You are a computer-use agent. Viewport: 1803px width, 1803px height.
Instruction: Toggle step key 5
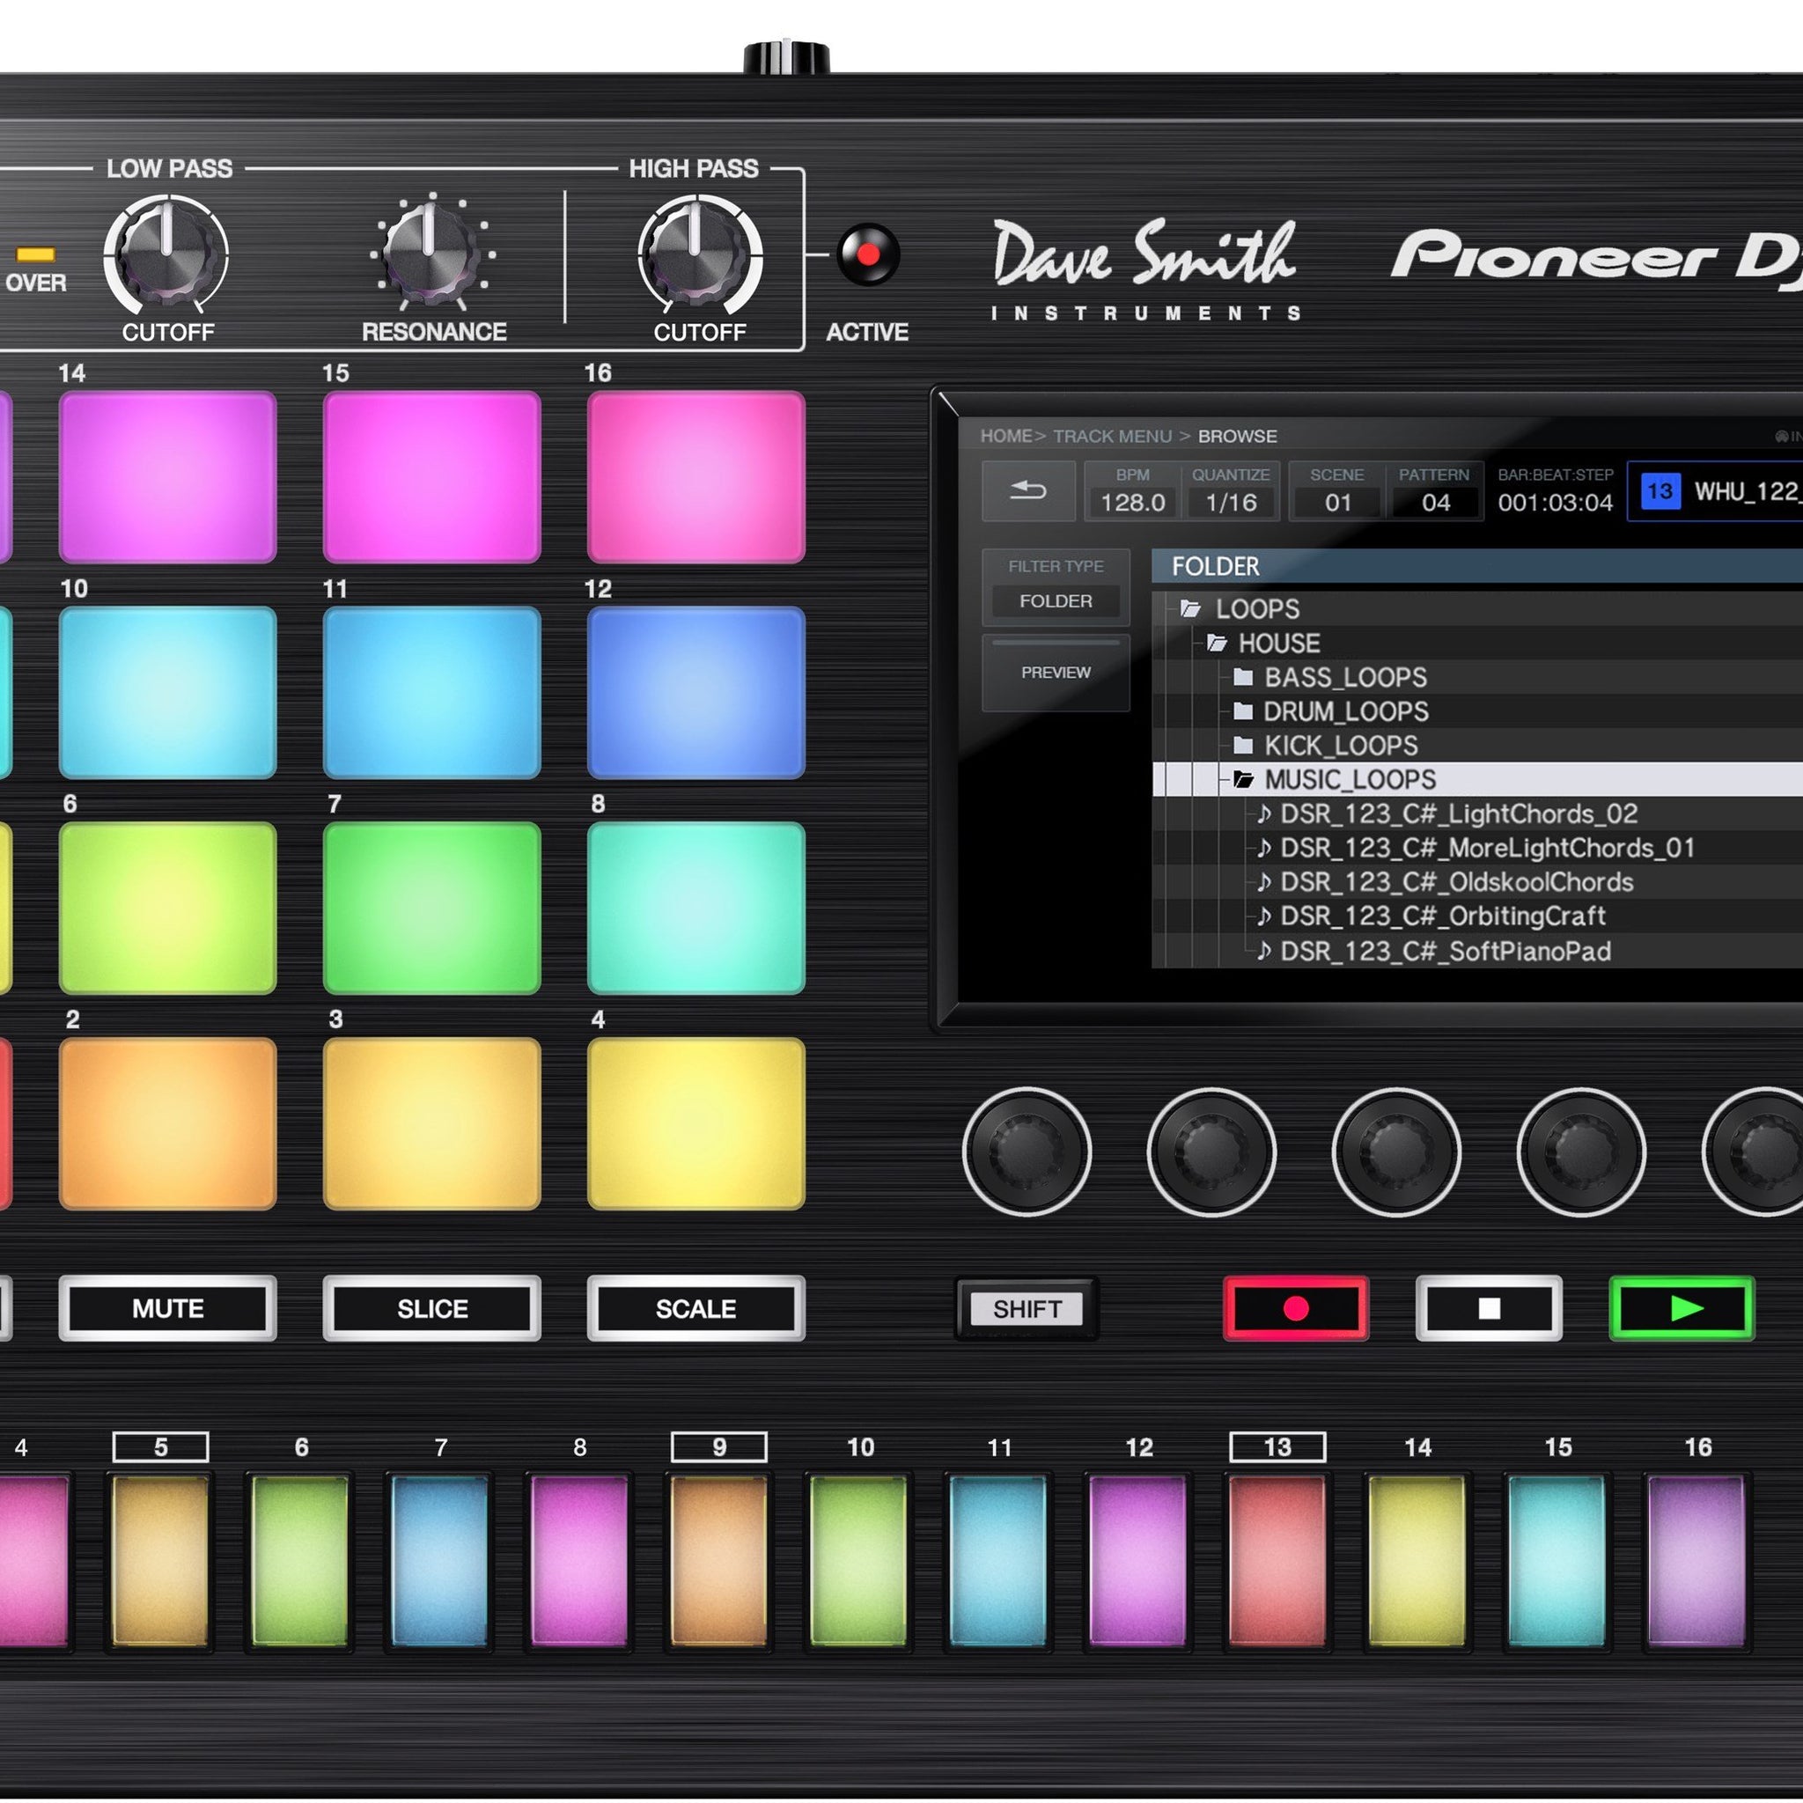(160, 1560)
